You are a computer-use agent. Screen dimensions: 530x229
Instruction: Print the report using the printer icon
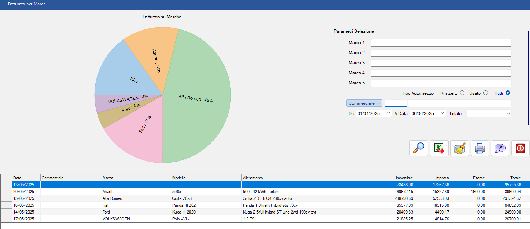click(480, 148)
